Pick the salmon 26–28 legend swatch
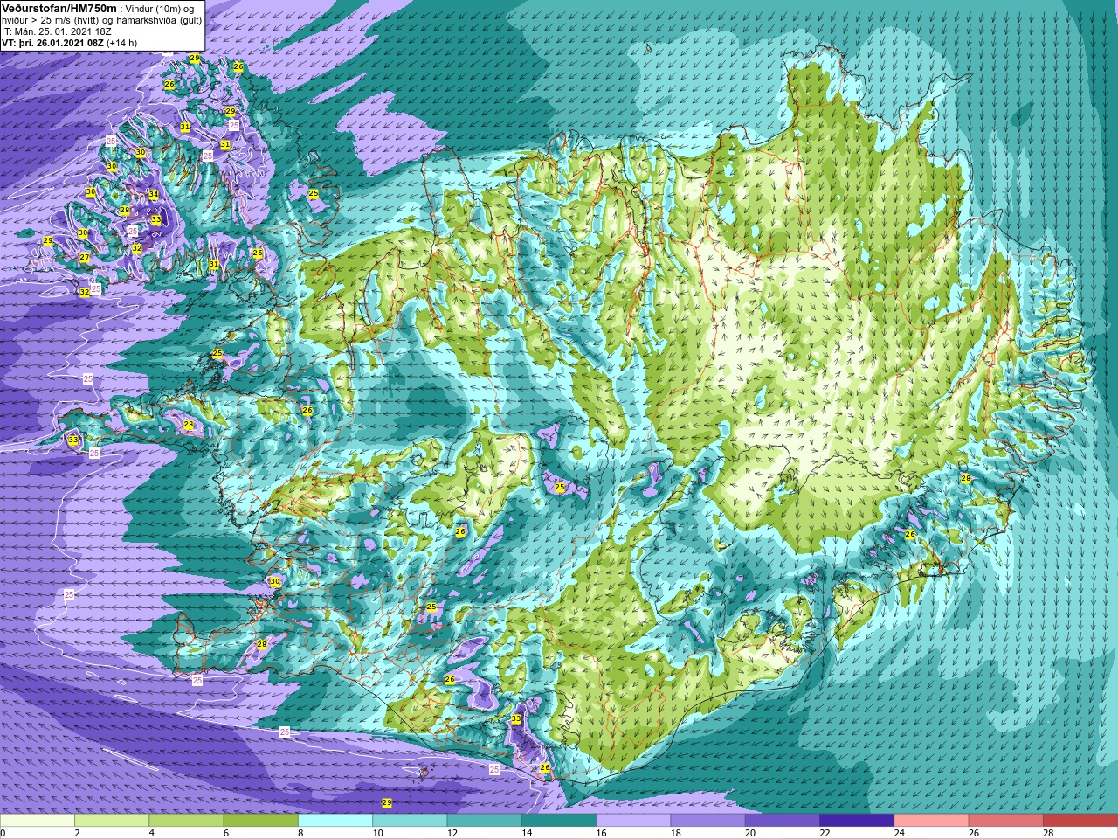The width and height of the screenshot is (1118, 839). click(x=1005, y=821)
